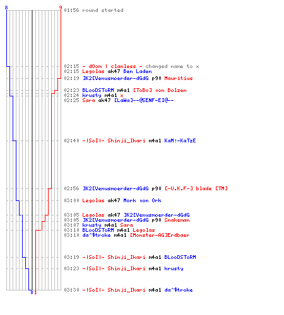
Task: Click the red final count 1 label
Action: 35,292
